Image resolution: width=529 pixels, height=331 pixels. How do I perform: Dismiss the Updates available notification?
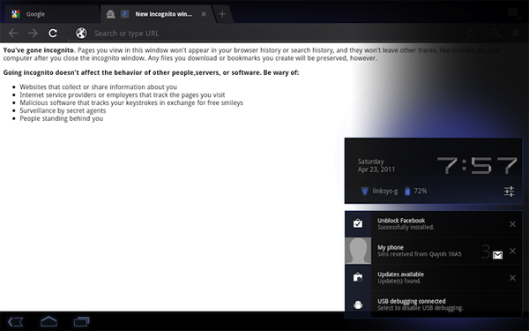point(512,278)
